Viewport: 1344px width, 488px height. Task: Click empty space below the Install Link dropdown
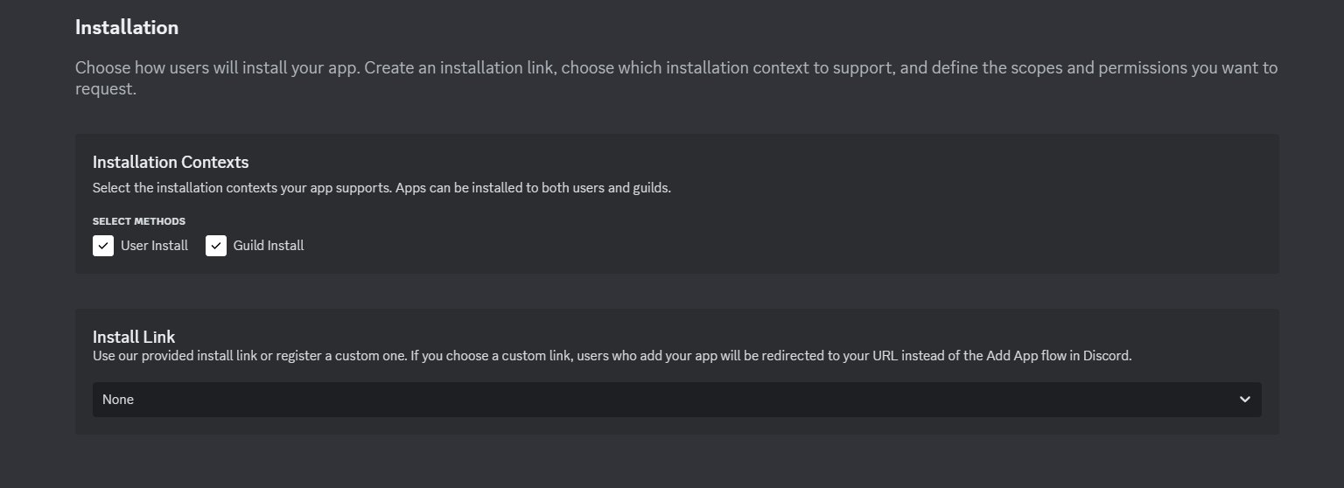tap(676, 426)
